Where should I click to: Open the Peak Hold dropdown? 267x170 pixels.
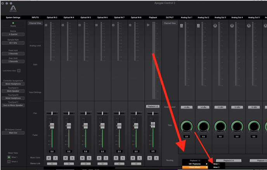[13, 54]
